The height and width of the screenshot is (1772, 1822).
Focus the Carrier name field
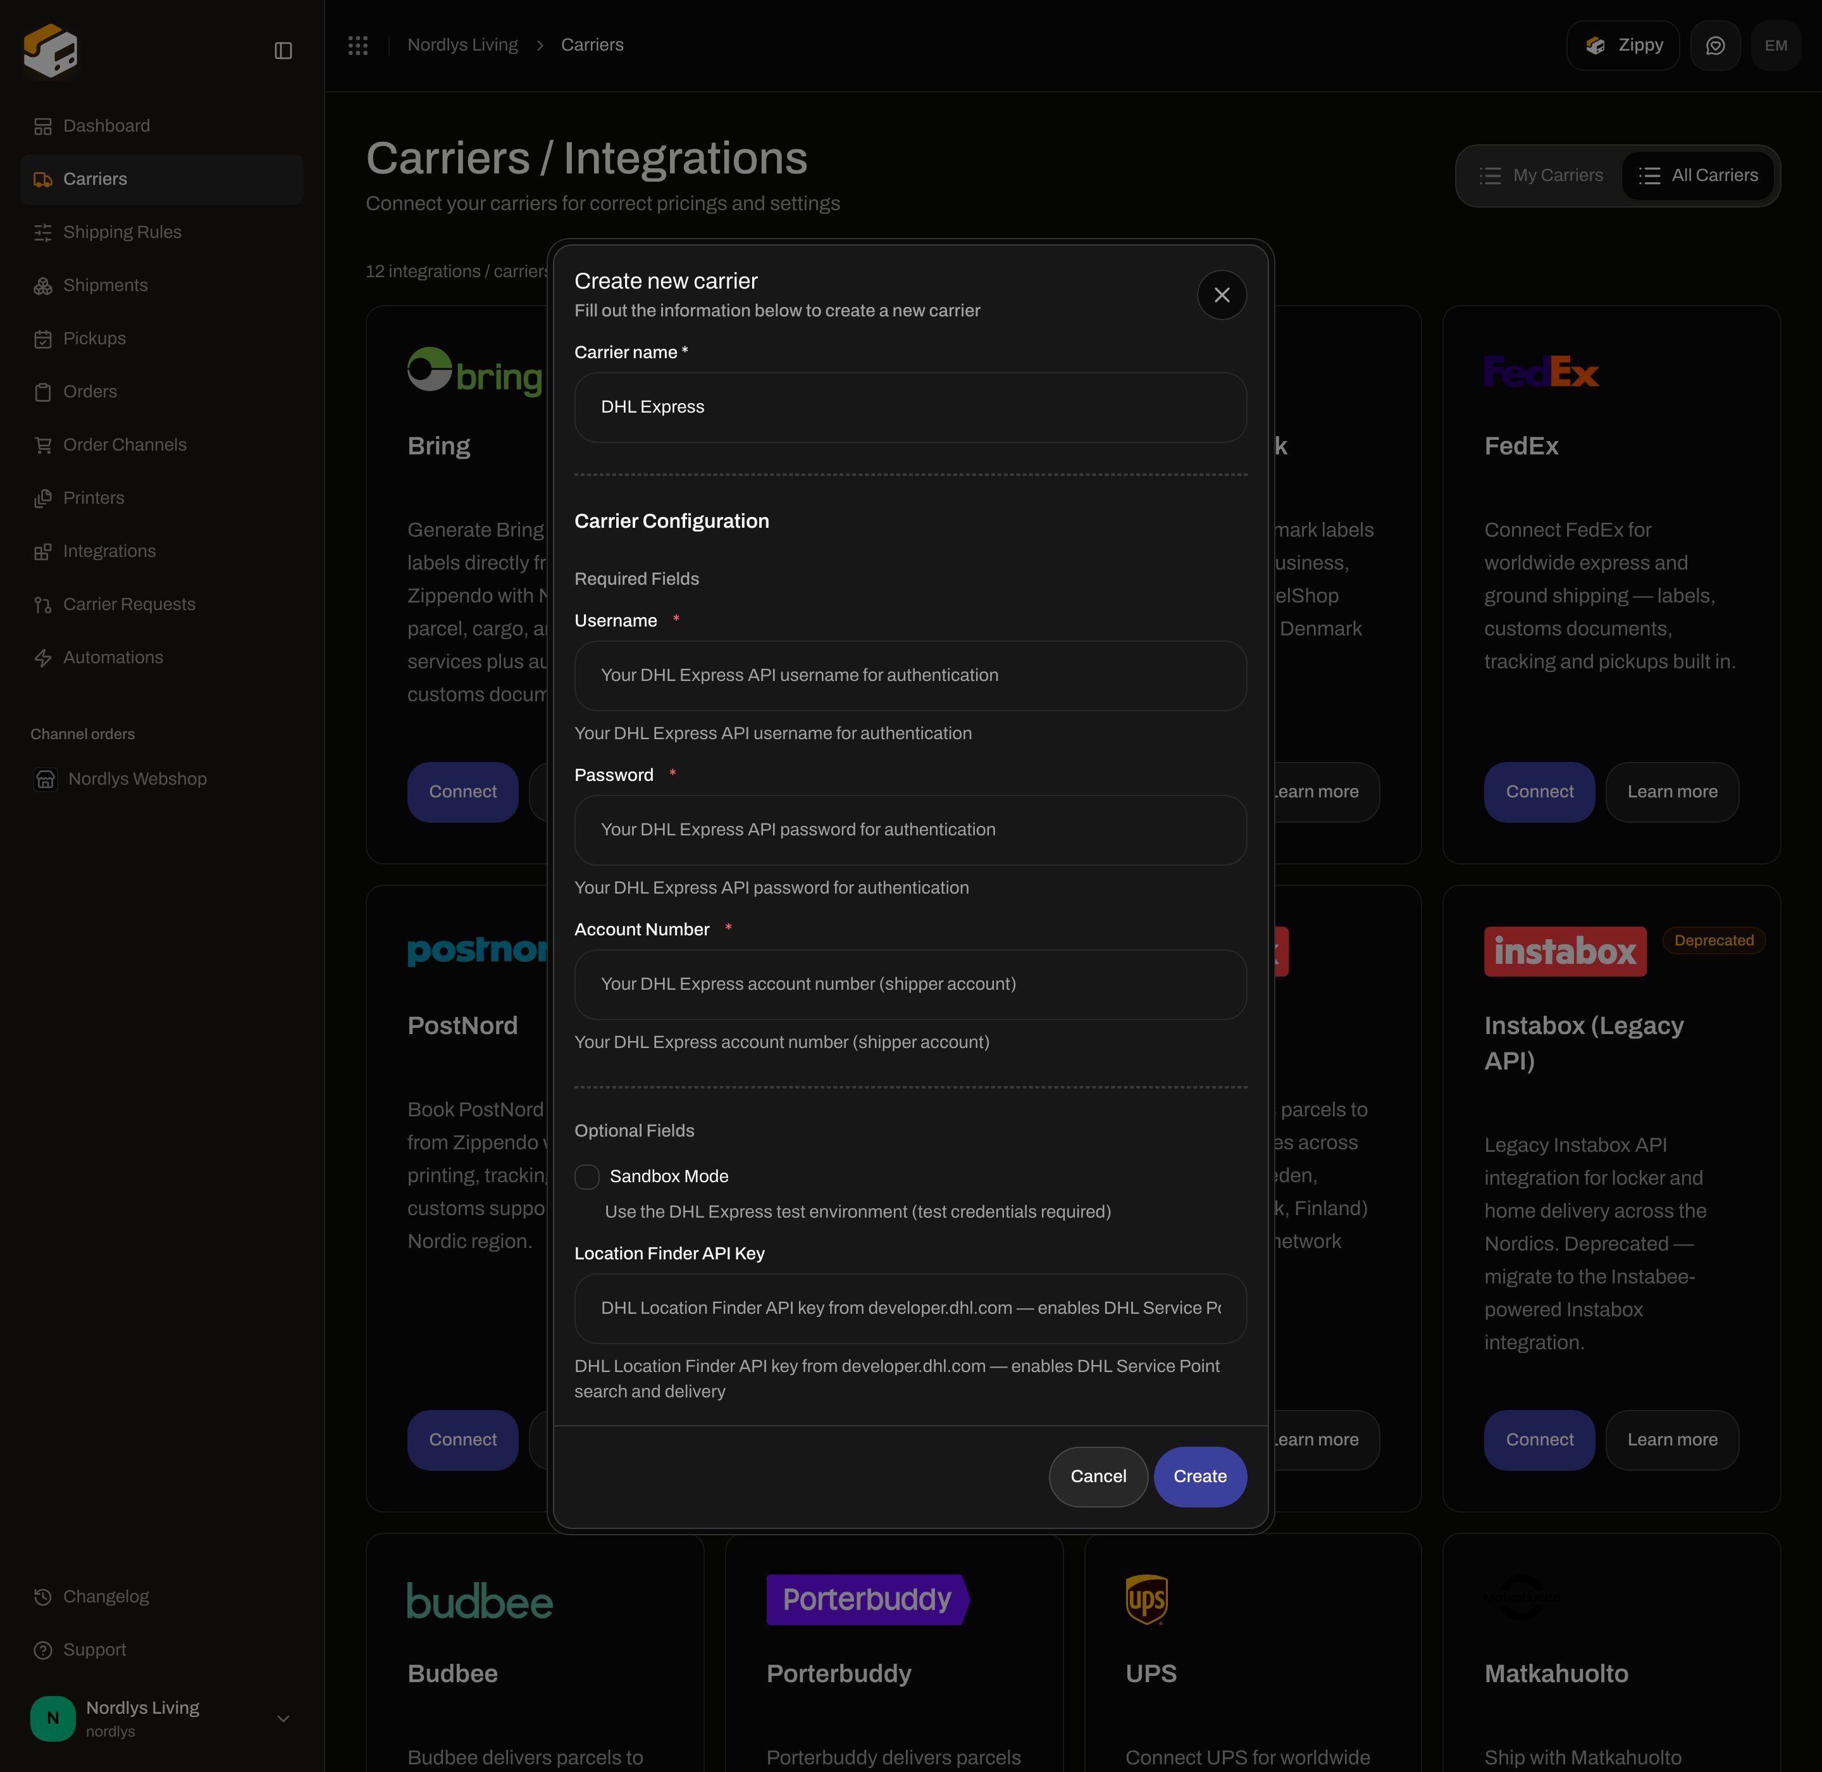(x=910, y=408)
